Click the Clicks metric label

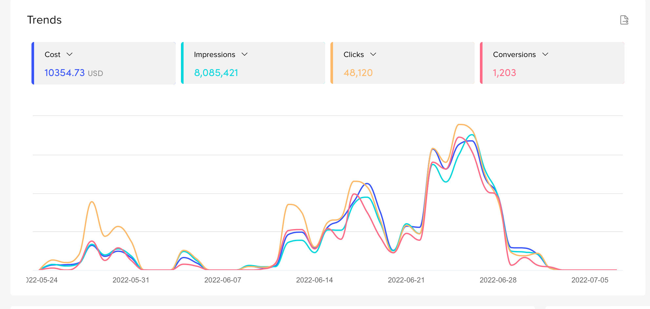pos(353,54)
